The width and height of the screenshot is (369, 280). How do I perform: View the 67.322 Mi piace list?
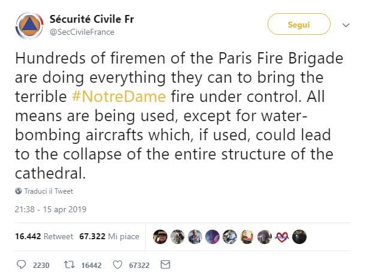109,236
